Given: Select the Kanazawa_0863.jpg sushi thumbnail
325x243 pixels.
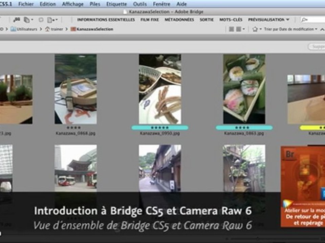Looking at the screenshot, I should 244,89.
